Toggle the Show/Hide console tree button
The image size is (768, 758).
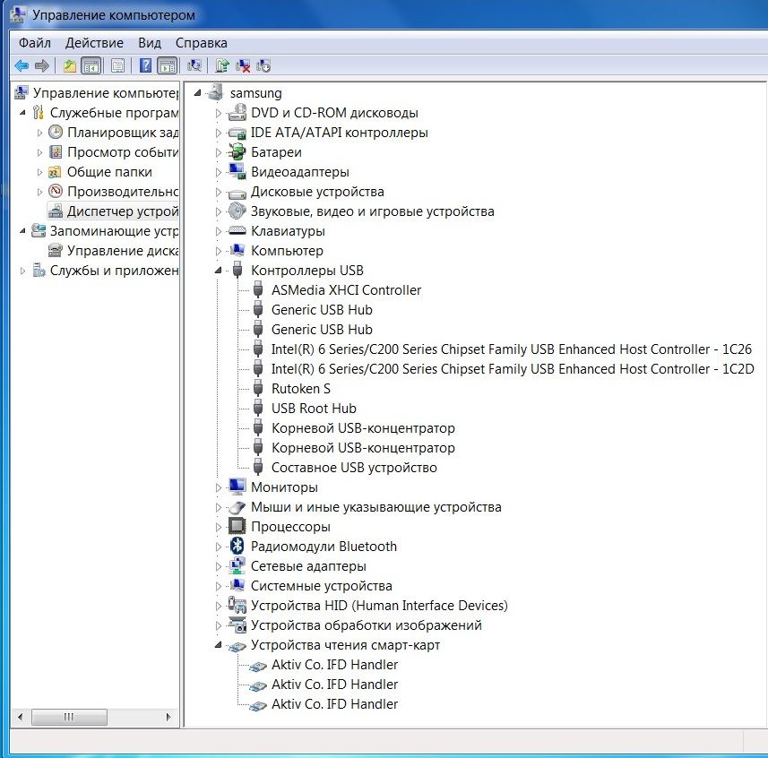click(x=91, y=65)
